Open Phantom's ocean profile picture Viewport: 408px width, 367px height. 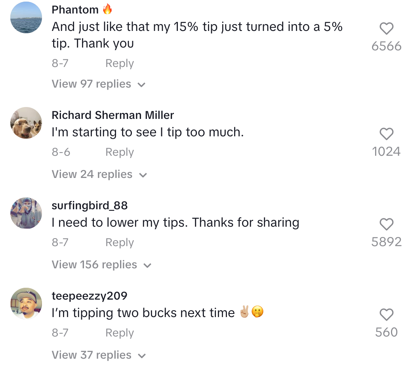pyautogui.click(x=26, y=17)
